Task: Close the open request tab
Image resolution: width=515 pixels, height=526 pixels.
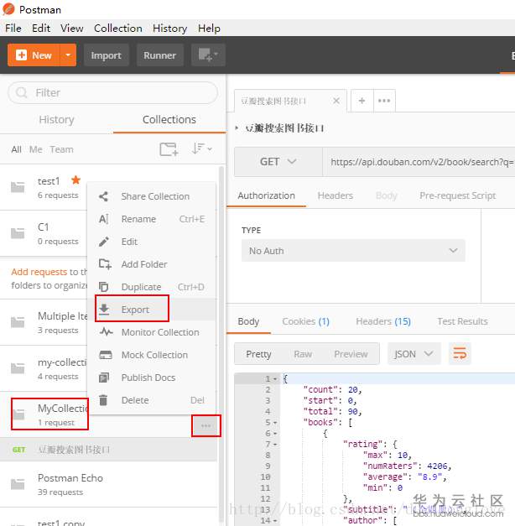Action: [336, 101]
